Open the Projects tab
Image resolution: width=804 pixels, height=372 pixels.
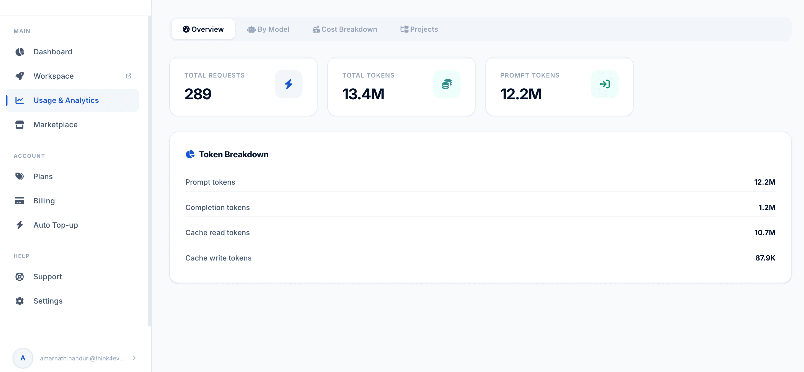[x=419, y=29]
